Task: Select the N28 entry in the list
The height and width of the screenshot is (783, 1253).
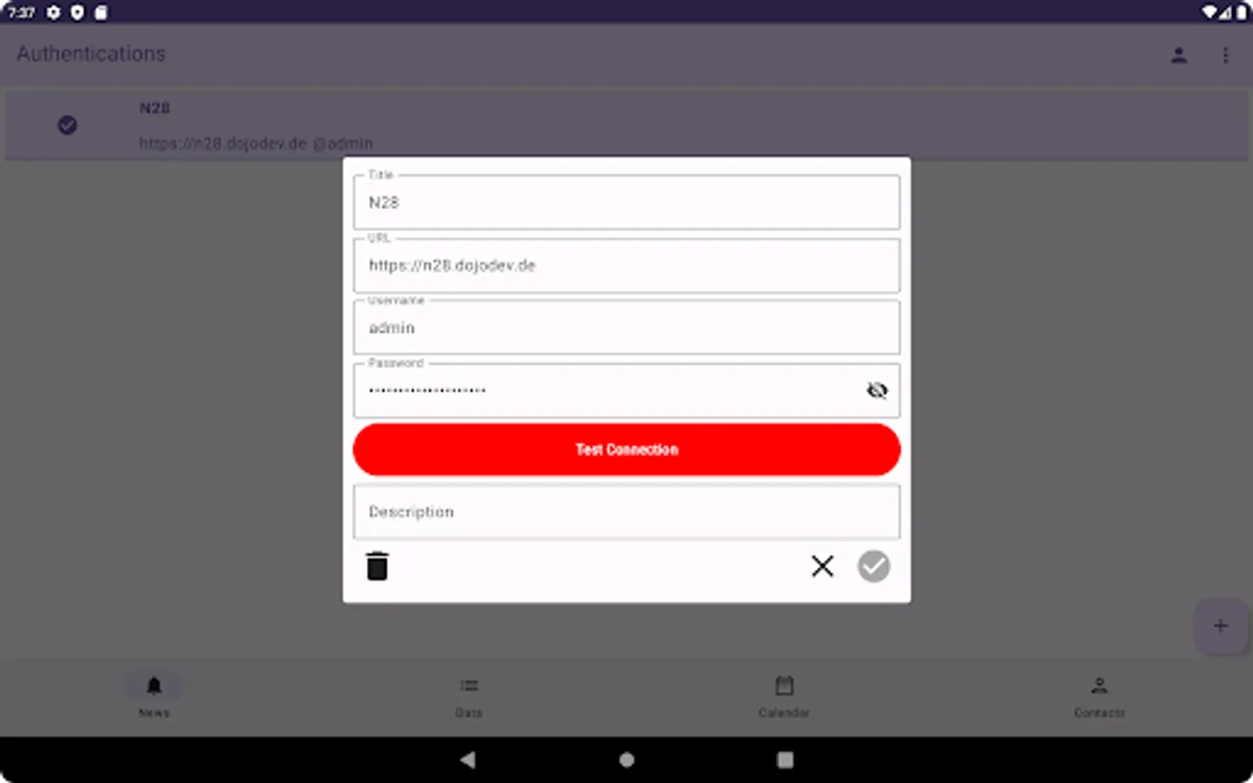Action: (256, 125)
